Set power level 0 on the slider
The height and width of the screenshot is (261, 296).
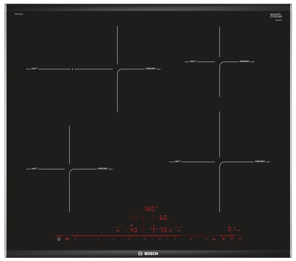pos(75,239)
